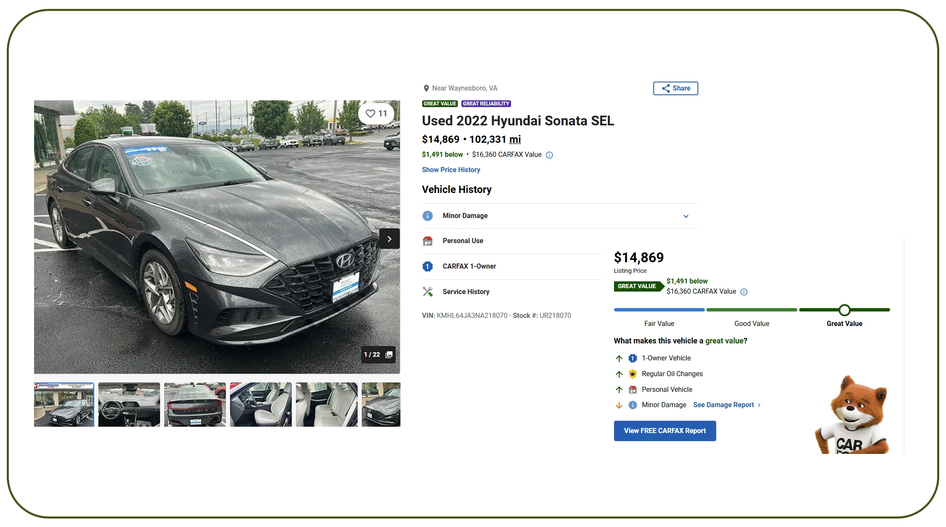The width and height of the screenshot is (946, 527).
Task: Click the Great Value slider handle
Action: pyautogui.click(x=844, y=310)
